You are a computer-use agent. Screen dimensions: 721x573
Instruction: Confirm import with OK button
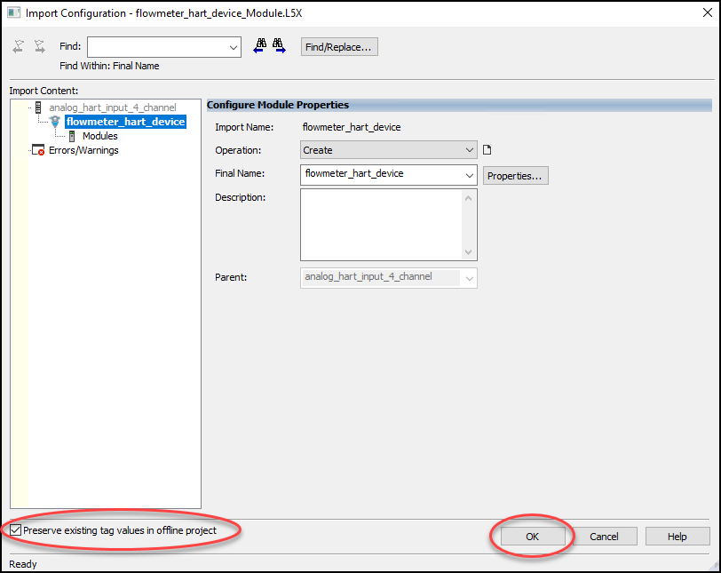coord(533,537)
